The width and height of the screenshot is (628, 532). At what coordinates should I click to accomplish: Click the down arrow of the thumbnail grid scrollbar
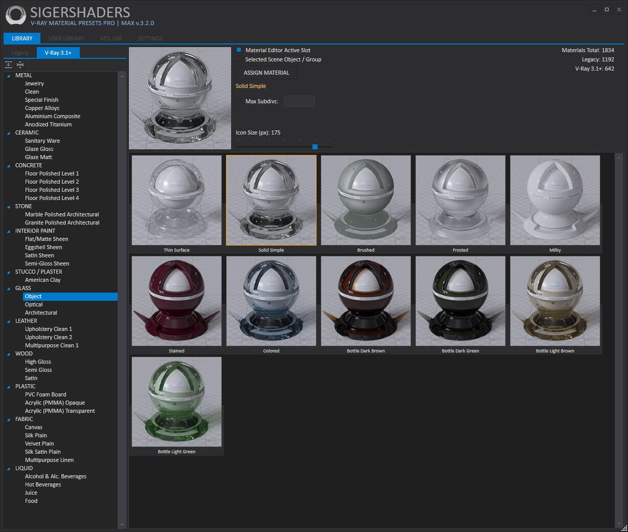[619, 524]
